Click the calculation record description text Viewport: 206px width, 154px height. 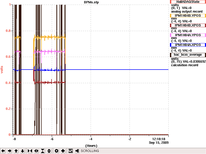[x=185, y=65]
